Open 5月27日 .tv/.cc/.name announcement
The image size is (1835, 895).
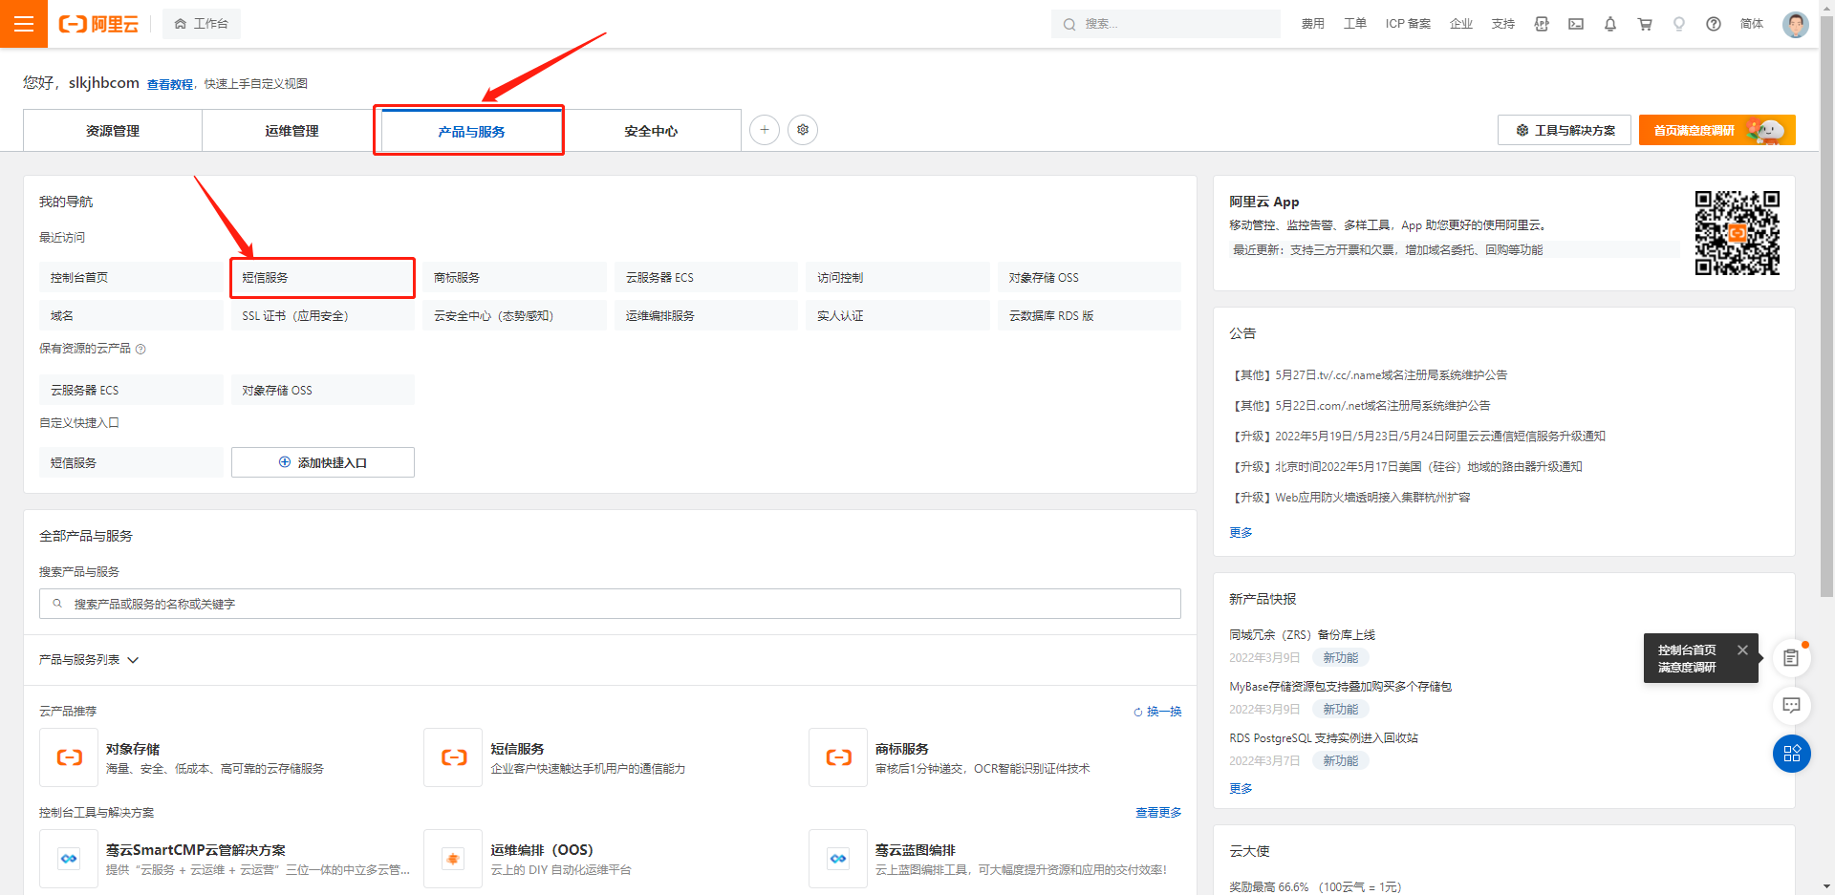point(1368,375)
